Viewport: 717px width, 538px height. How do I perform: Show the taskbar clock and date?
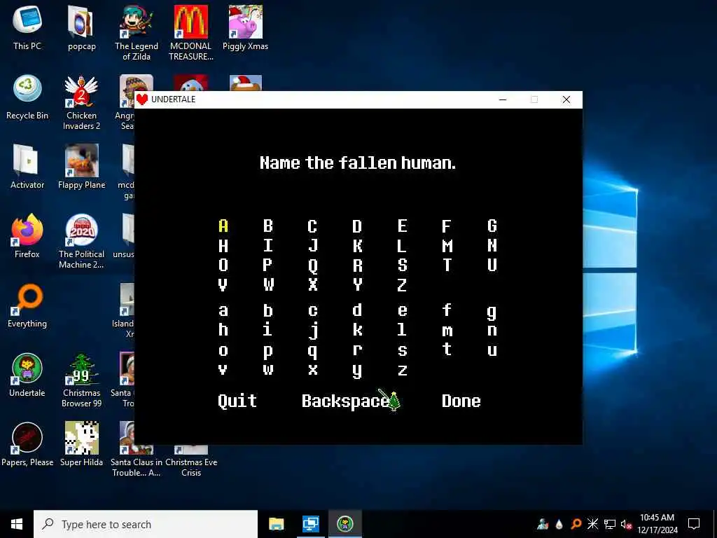(657, 524)
